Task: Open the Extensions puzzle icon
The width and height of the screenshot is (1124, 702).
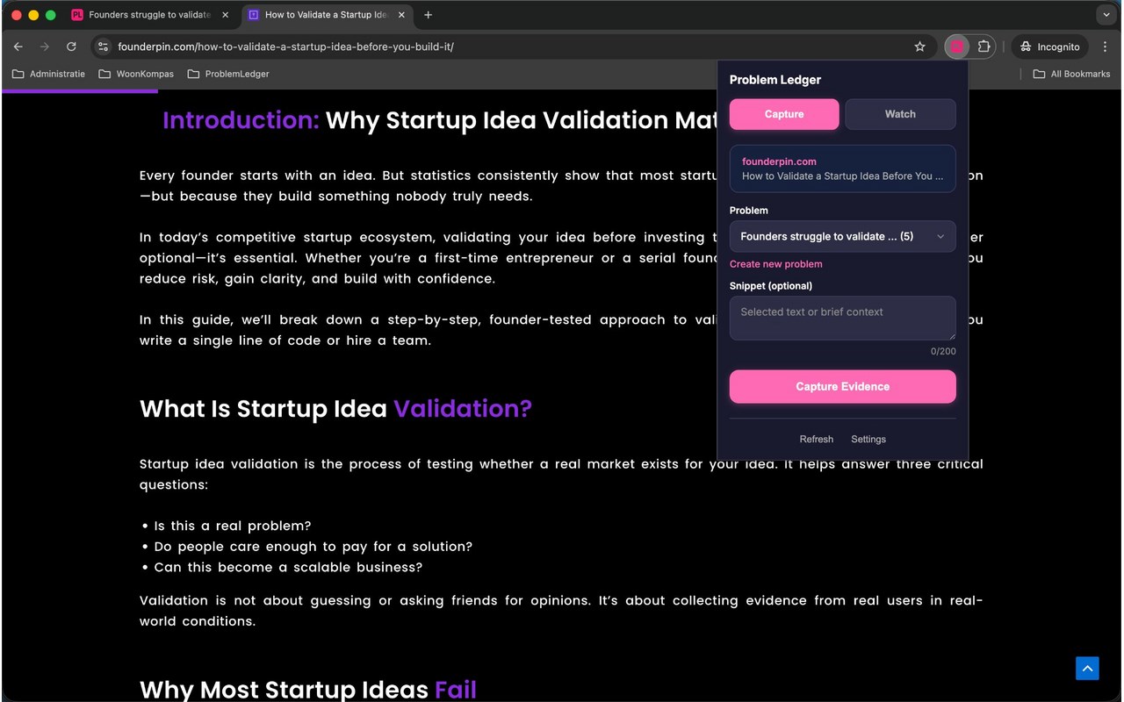Action: pyautogui.click(x=983, y=47)
